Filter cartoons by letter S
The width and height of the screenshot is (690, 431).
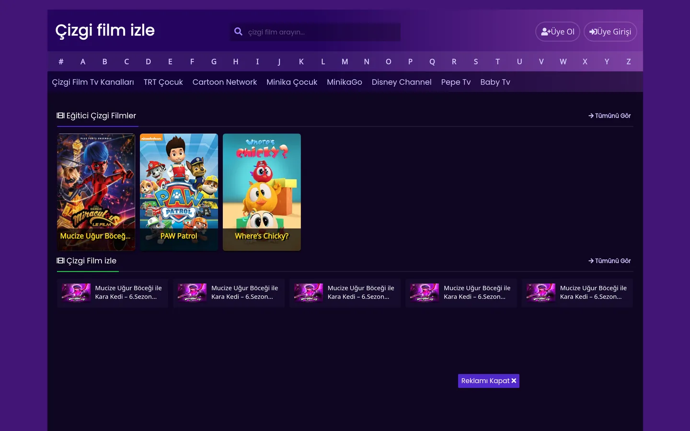476,61
